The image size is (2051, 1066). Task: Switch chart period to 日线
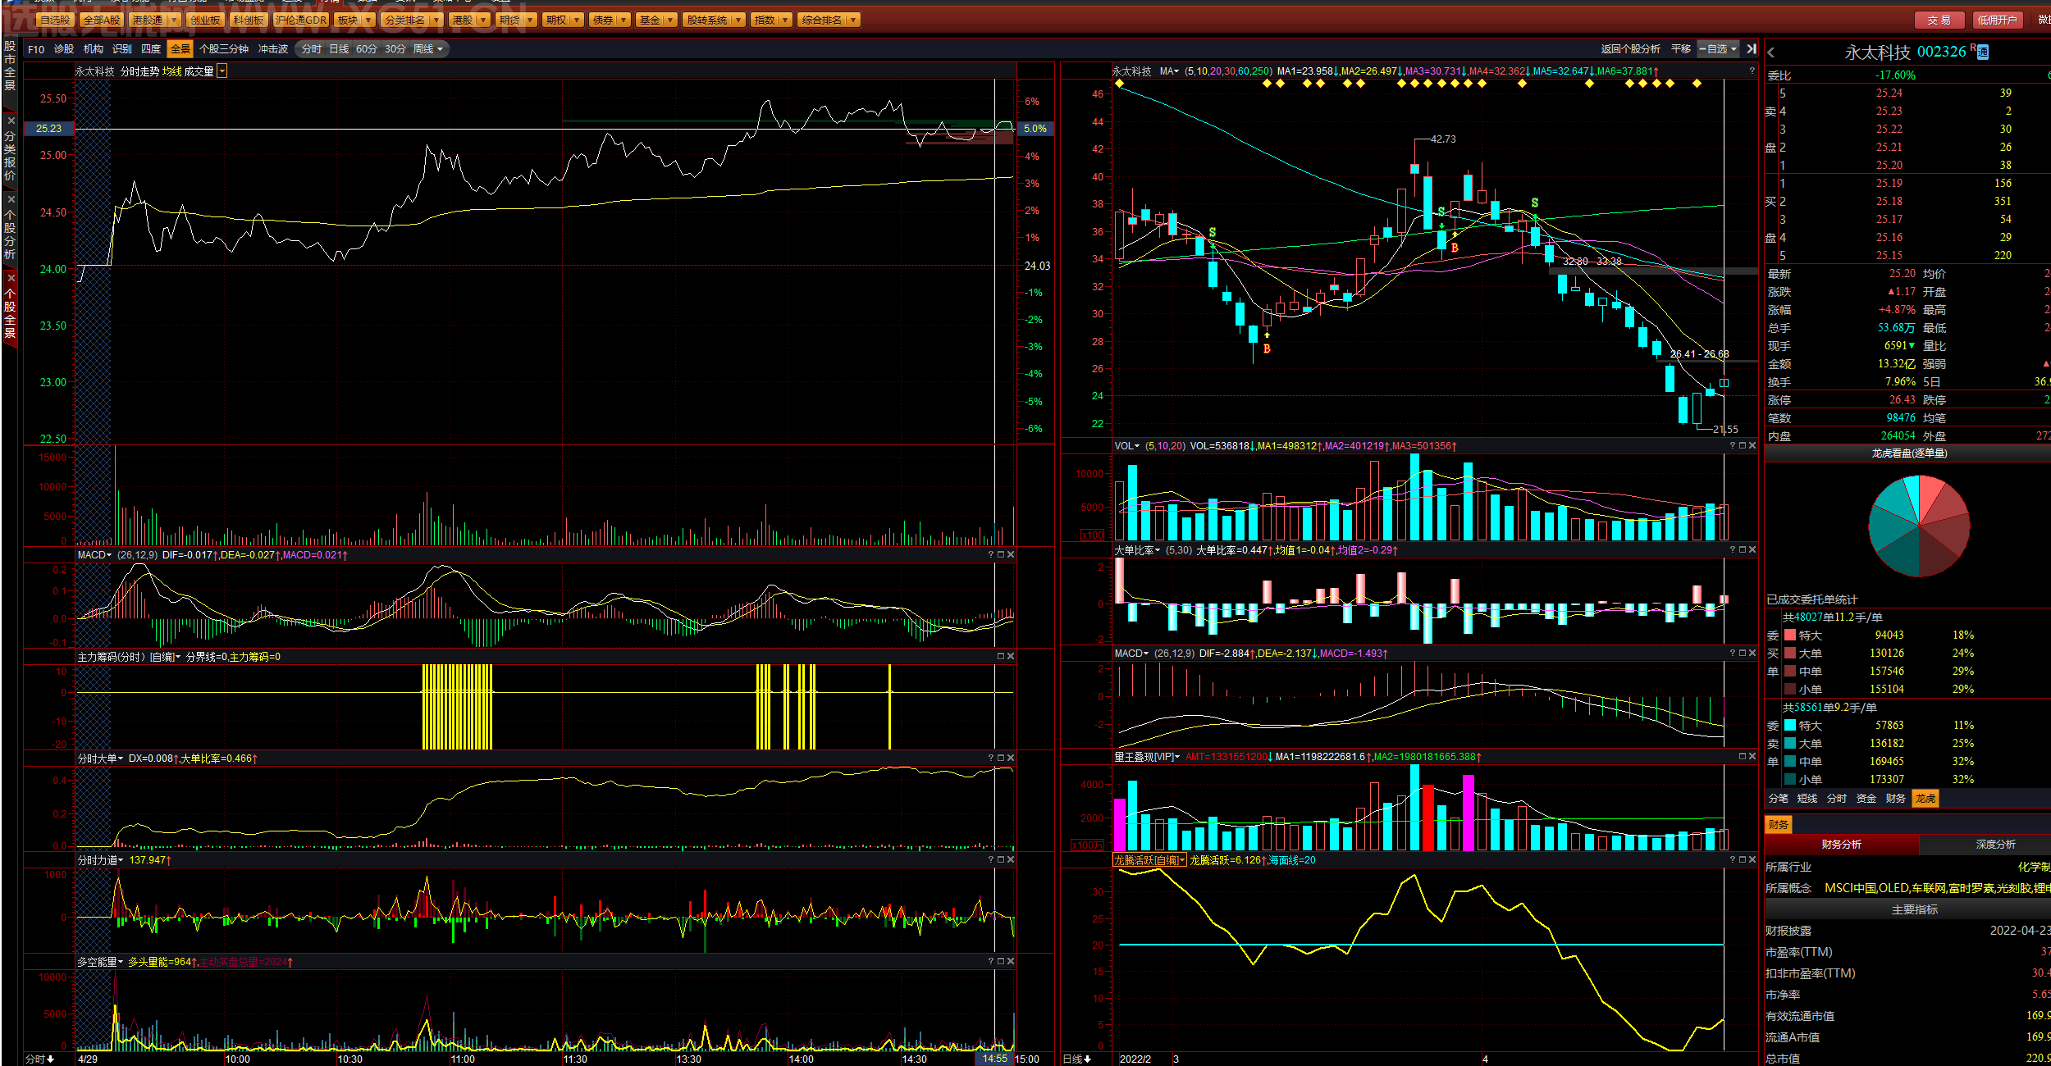point(339,49)
